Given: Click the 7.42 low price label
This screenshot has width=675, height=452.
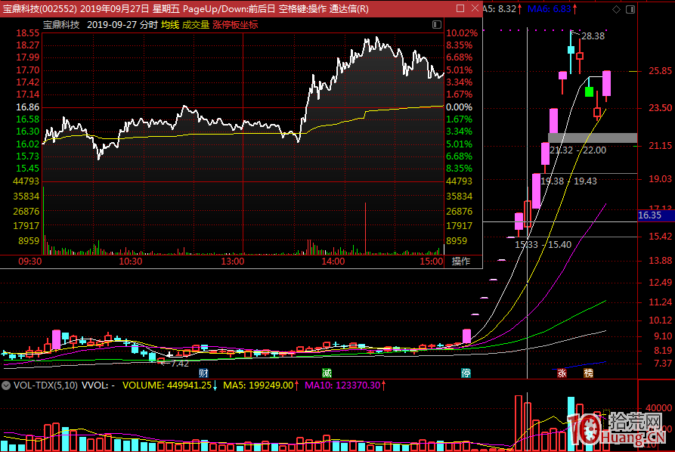Looking at the screenshot, I should (179, 364).
